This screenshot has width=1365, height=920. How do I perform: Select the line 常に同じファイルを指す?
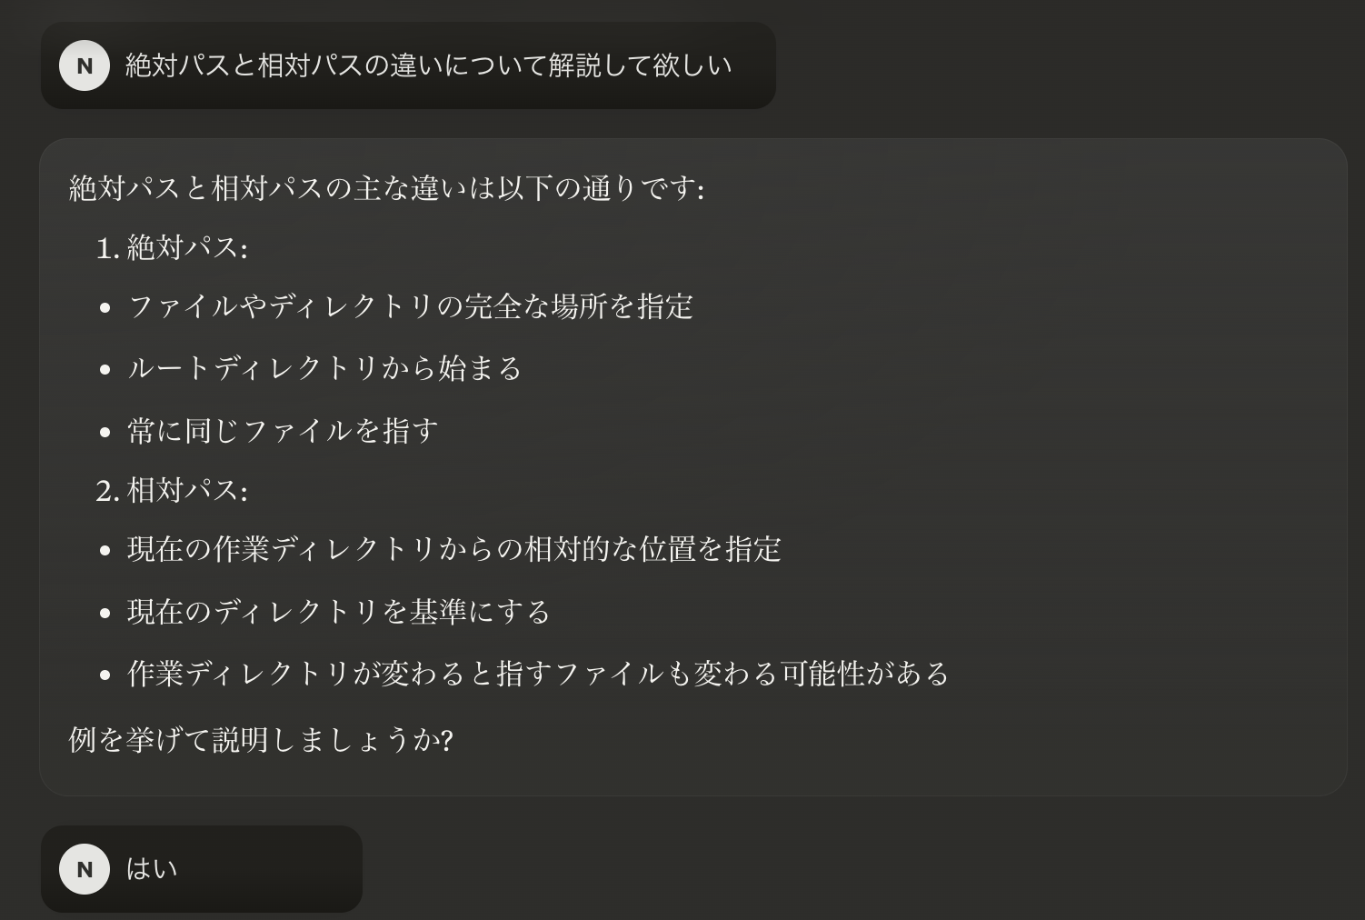pyautogui.click(x=282, y=432)
